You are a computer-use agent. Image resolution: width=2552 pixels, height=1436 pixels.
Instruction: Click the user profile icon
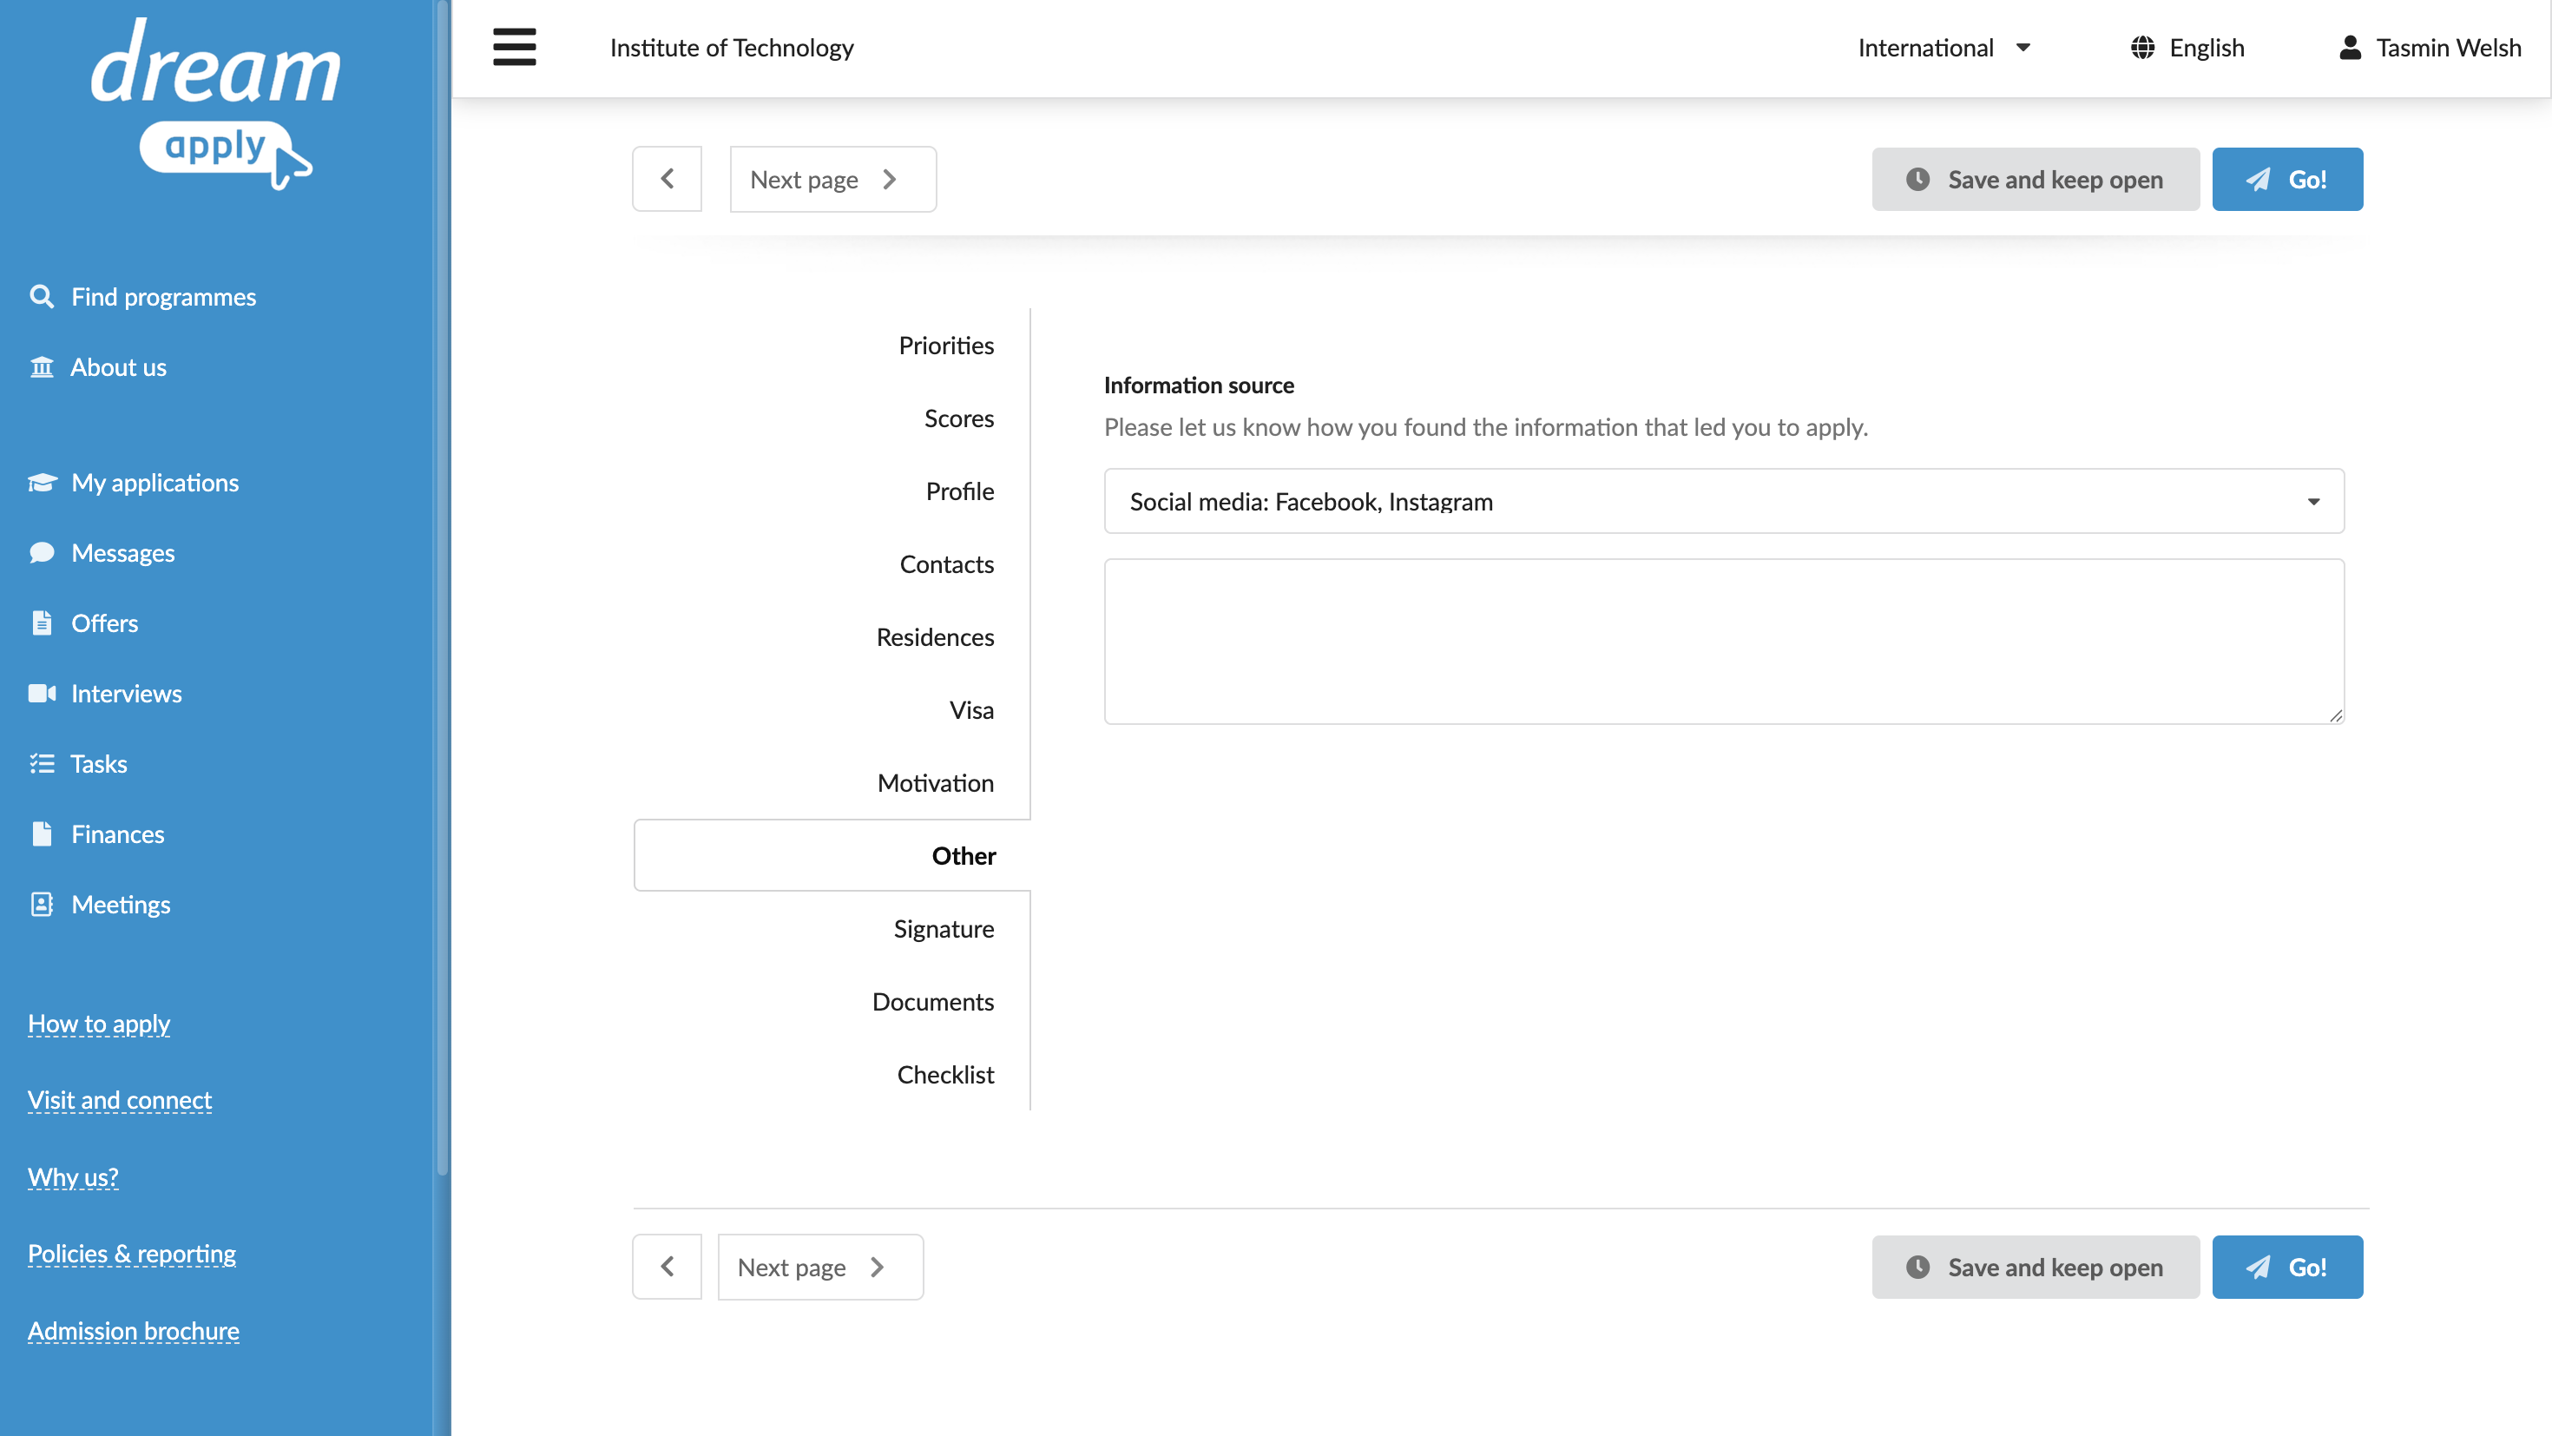(2350, 48)
